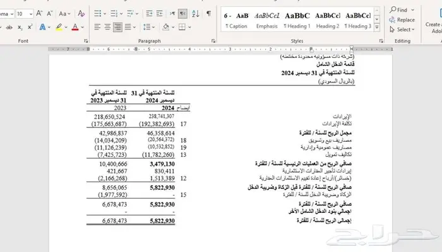Open the Find dropdown arrow

413,10
